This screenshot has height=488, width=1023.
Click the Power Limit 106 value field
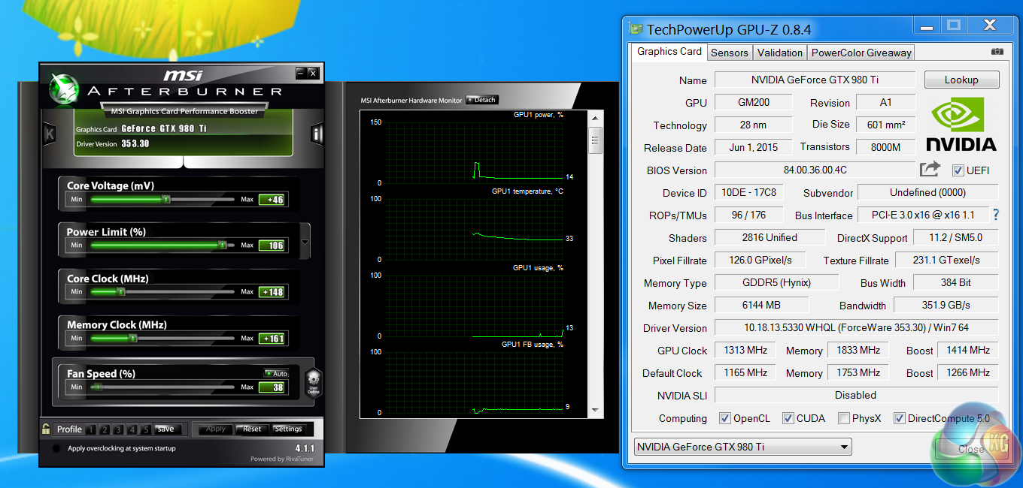[272, 246]
